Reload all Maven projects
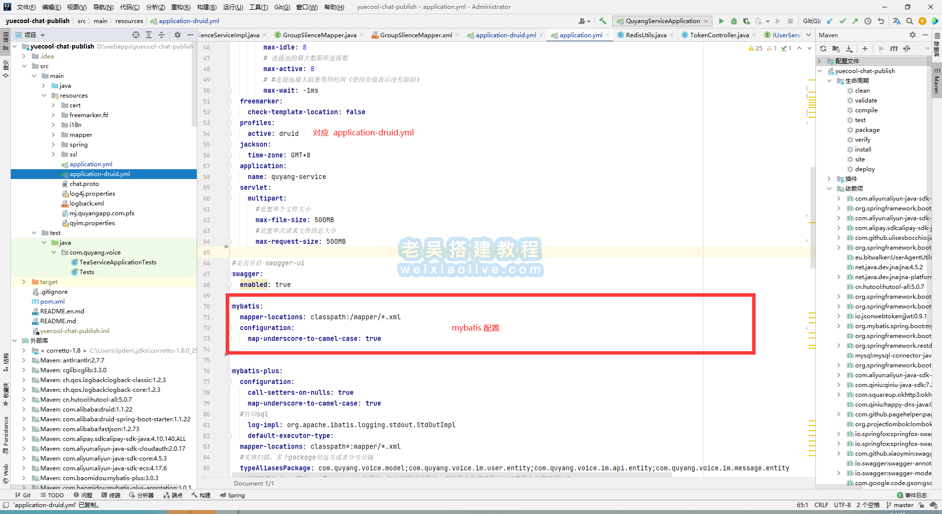The width and height of the screenshot is (942, 514). coord(823,49)
